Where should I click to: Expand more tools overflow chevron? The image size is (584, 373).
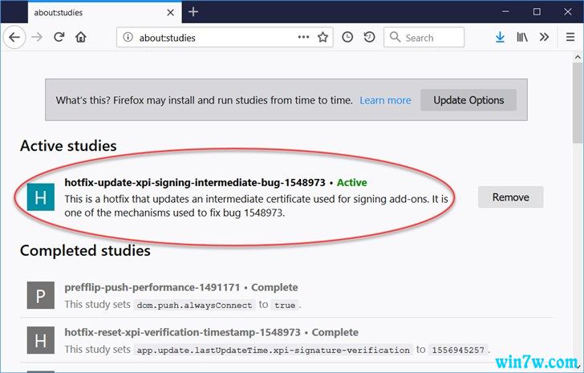544,37
